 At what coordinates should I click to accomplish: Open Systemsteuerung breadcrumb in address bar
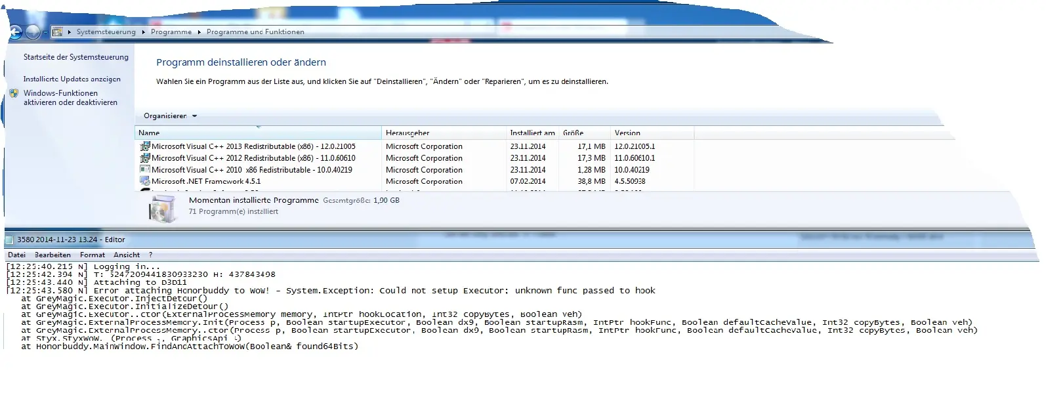pyautogui.click(x=106, y=31)
